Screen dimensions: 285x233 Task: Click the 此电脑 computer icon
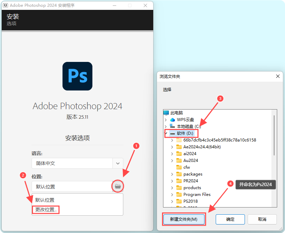click(166, 113)
